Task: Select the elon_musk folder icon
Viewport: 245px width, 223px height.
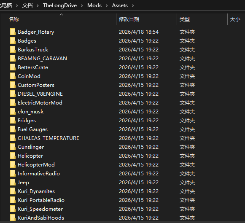Action: [13, 111]
